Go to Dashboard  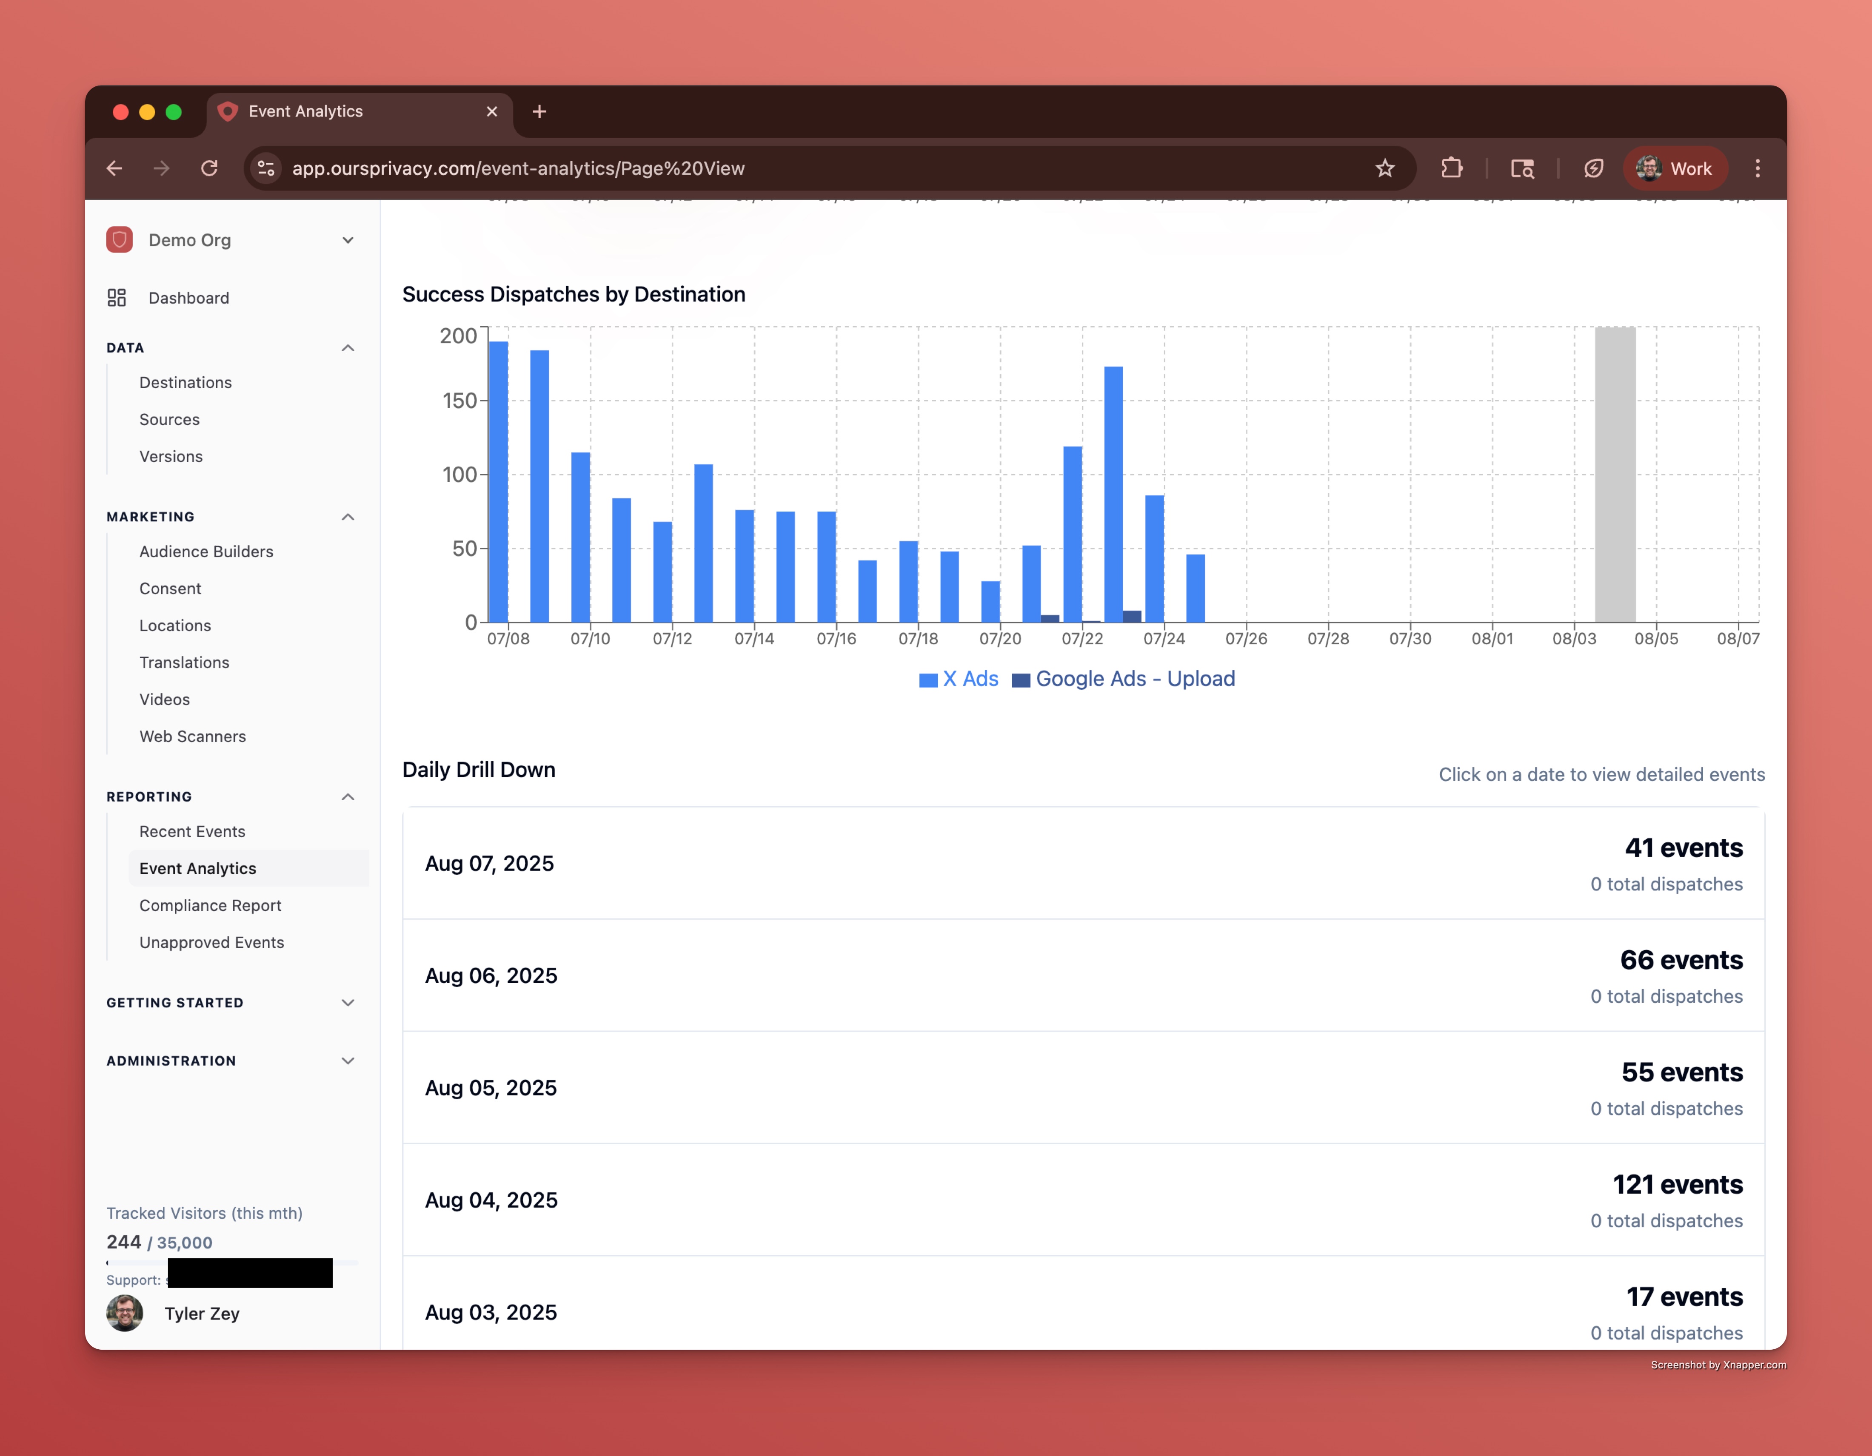pos(188,297)
